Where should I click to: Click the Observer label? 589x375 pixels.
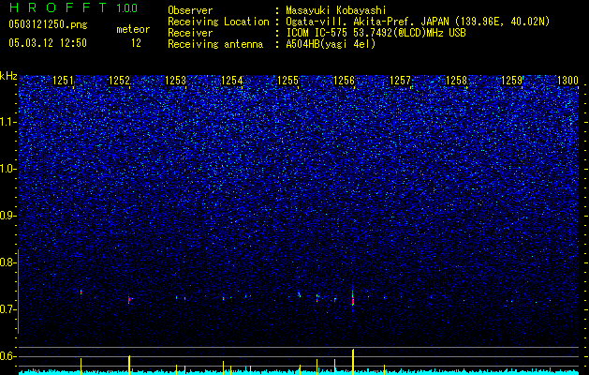click(190, 10)
